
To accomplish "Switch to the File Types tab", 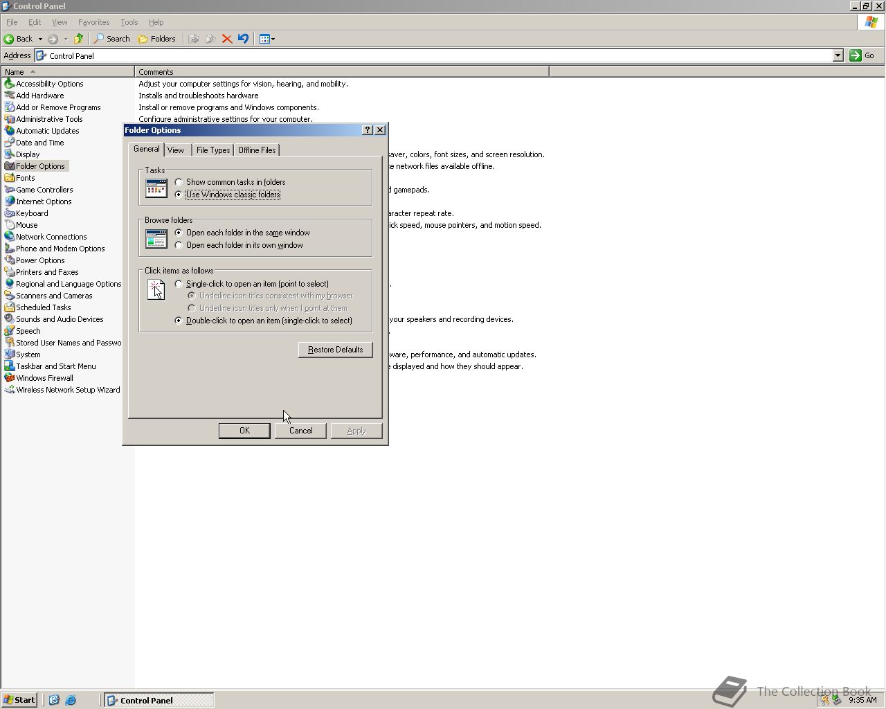I will pyautogui.click(x=213, y=150).
